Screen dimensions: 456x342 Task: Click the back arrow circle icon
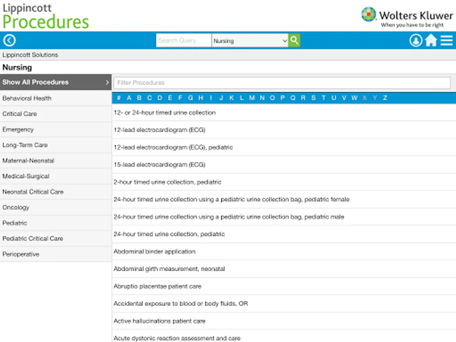click(x=9, y=40)
